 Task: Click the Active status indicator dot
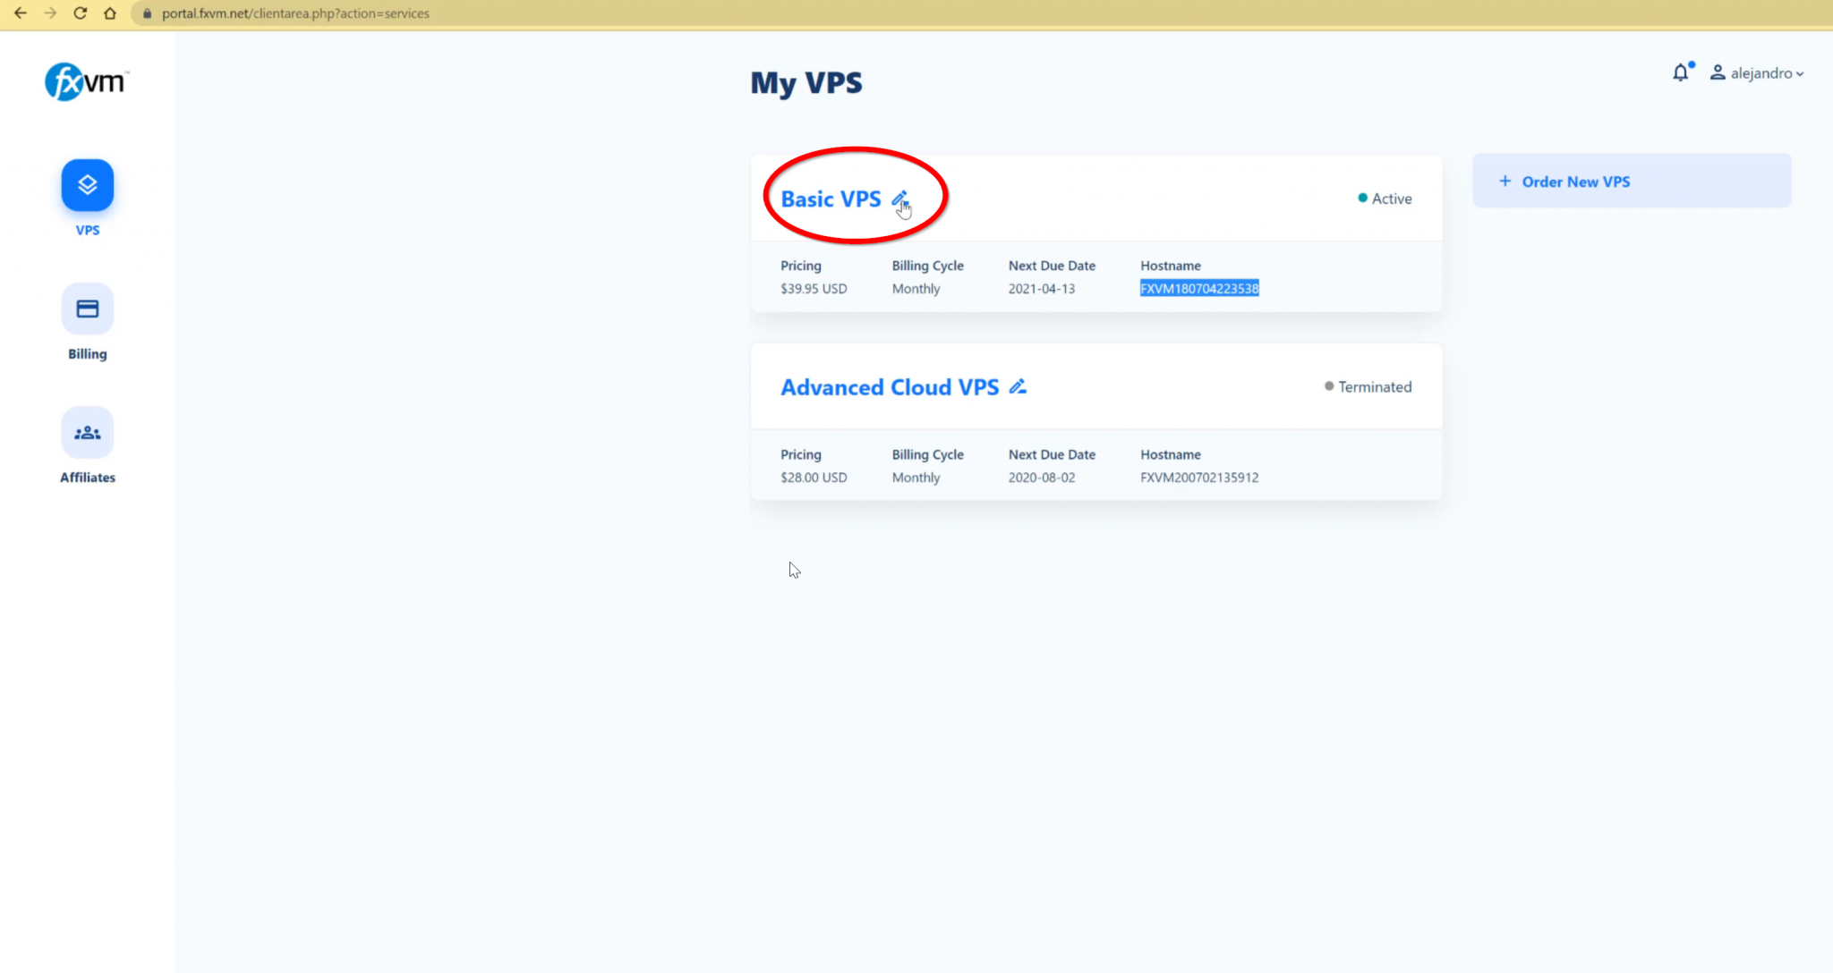pos(1362,198)
